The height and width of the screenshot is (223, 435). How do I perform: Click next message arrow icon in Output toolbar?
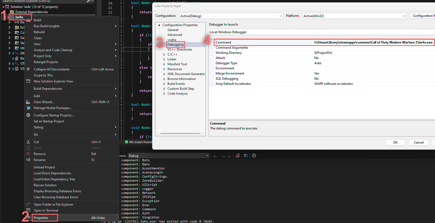[x=229, y=156]
